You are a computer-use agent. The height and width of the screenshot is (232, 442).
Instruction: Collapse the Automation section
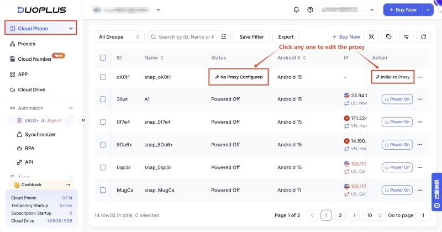click(x=71, y=108)
